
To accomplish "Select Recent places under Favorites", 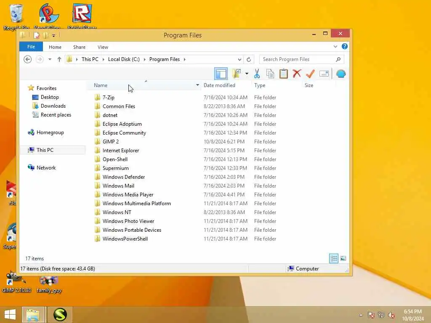I will [x=56, y=115].
